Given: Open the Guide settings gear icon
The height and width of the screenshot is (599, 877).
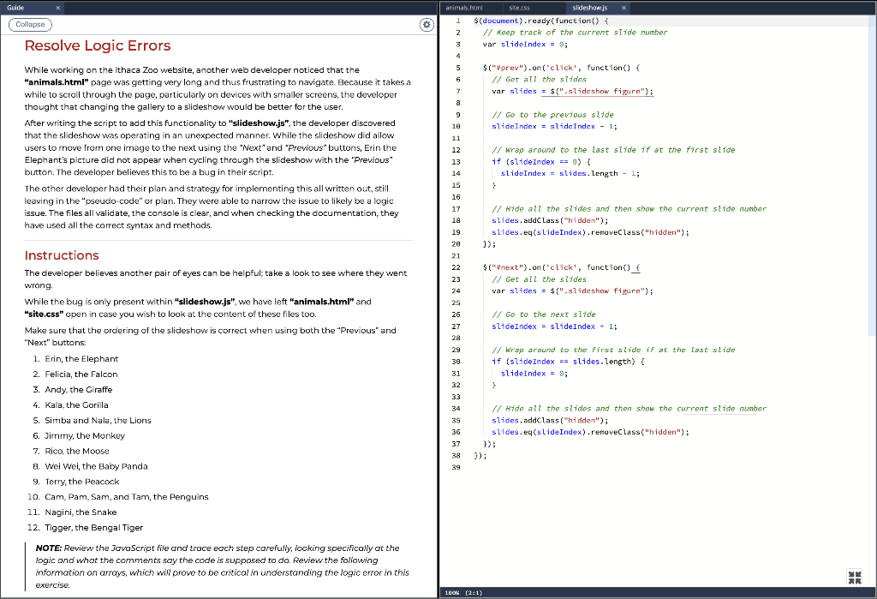Looking at the screenshot, I should [x=426, y=25].
